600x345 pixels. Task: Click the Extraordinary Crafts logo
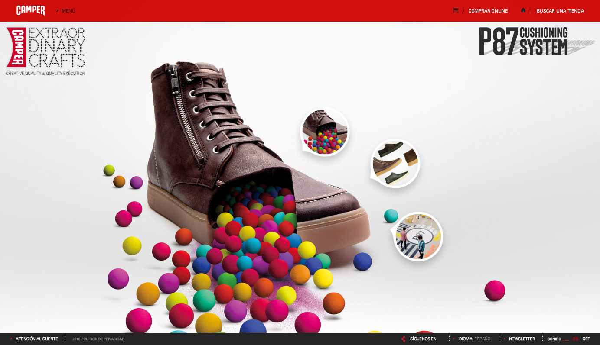[46, 51]
